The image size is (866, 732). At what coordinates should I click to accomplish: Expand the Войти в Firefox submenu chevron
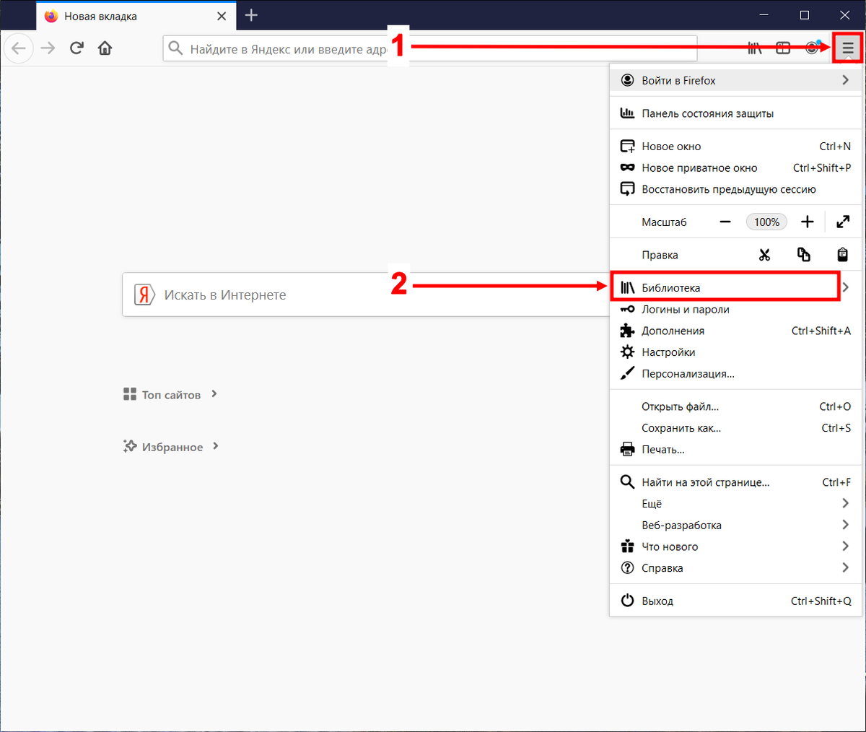(844, 80)
